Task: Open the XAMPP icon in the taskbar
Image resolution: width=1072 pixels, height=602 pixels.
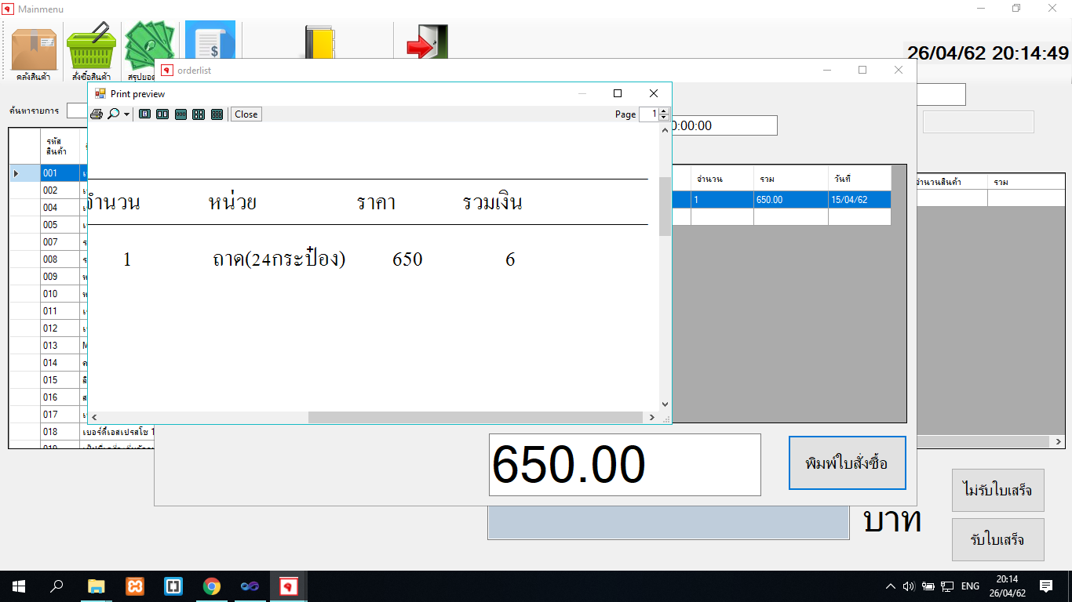Action: pyautogui.click(x=135, y=586)
